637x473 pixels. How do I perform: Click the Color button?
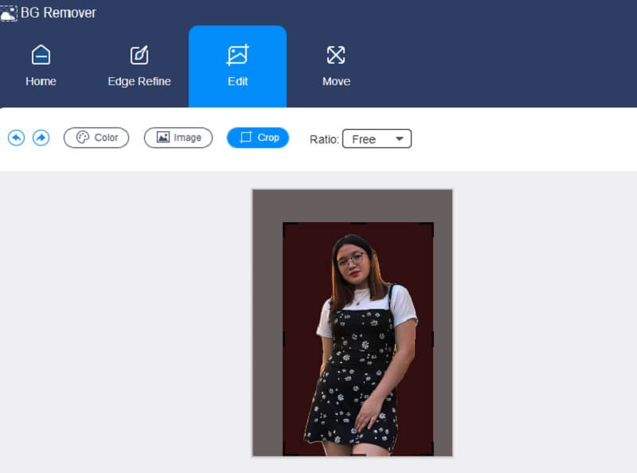96,137
